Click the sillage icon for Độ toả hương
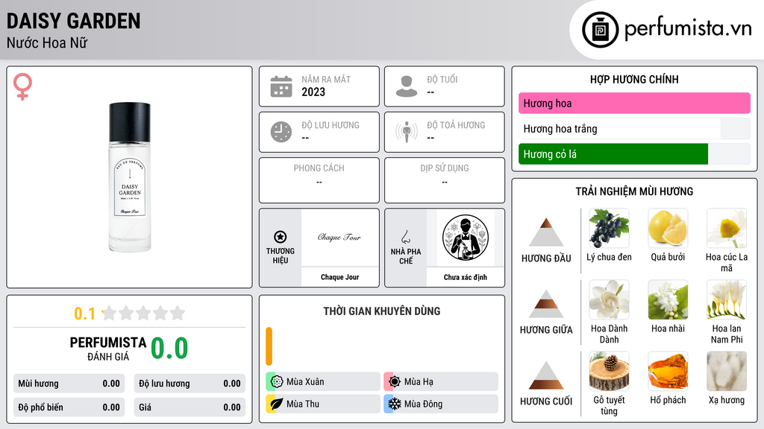Image resolution: width=764 pixels, height=429 pixels. coord(407,132)
